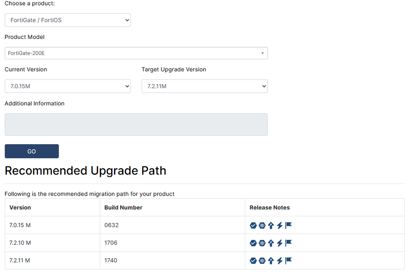The image size is (411, 272).
Task: Click the up arrow icon for 7.0.15 M
Action: pyautogui.click(x=271, y=225)
